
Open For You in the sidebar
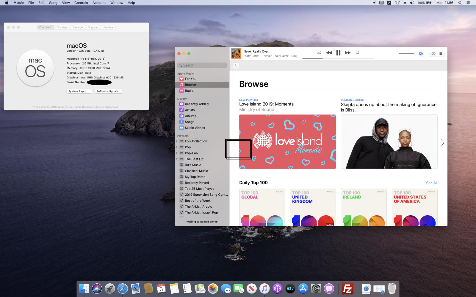[202, 79]
